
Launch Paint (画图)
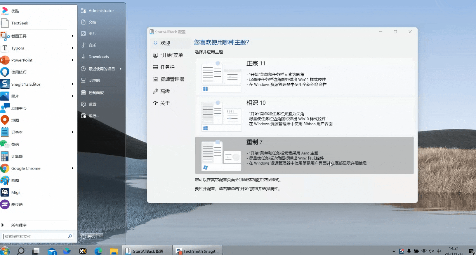click(x=38, y=180)
